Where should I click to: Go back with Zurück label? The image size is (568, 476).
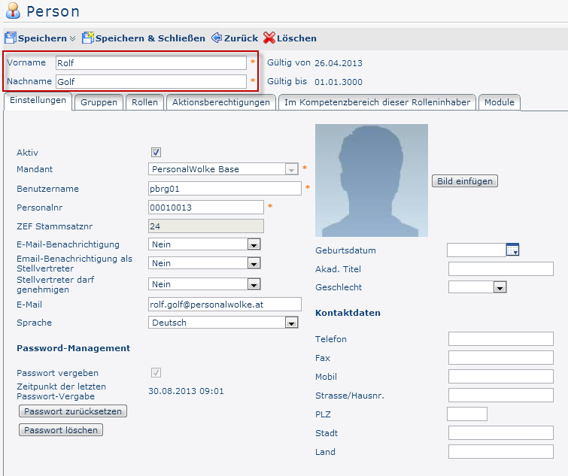click(x=241, y=38)
